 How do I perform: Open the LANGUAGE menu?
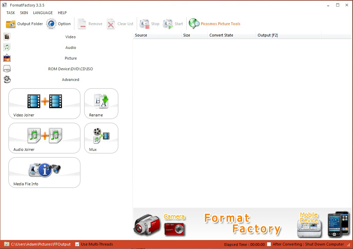[x=43, y=13]
